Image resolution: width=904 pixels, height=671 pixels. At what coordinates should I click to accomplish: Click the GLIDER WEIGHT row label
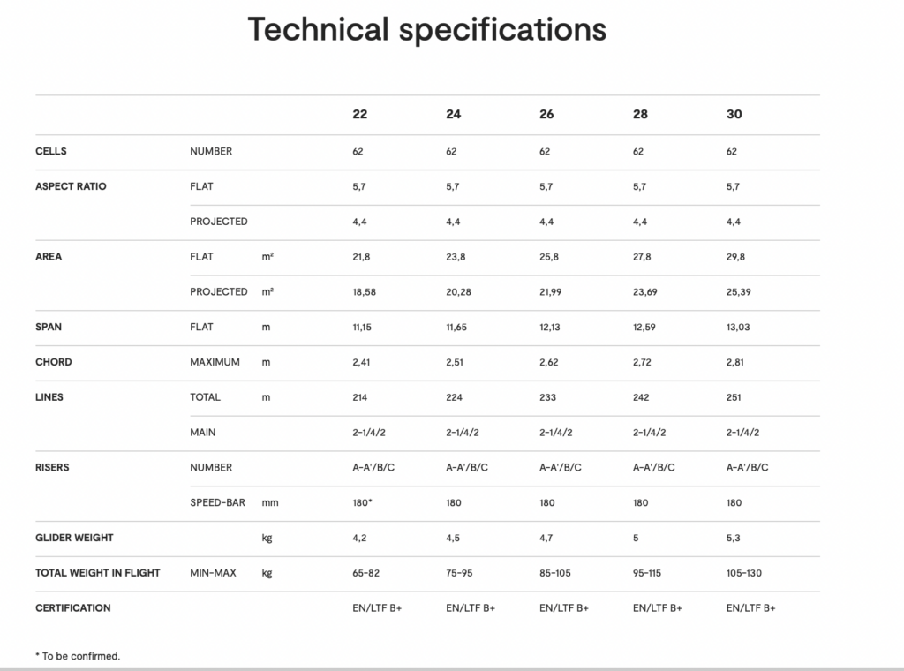[74, 538]
